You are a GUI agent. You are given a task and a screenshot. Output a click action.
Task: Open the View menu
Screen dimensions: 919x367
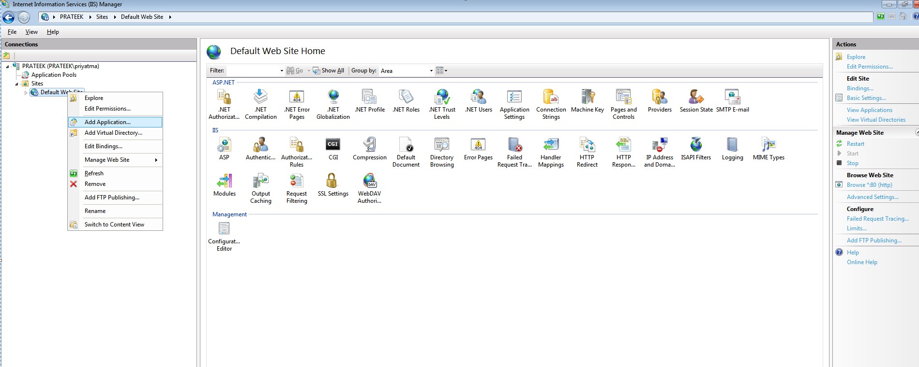[31, 32]
